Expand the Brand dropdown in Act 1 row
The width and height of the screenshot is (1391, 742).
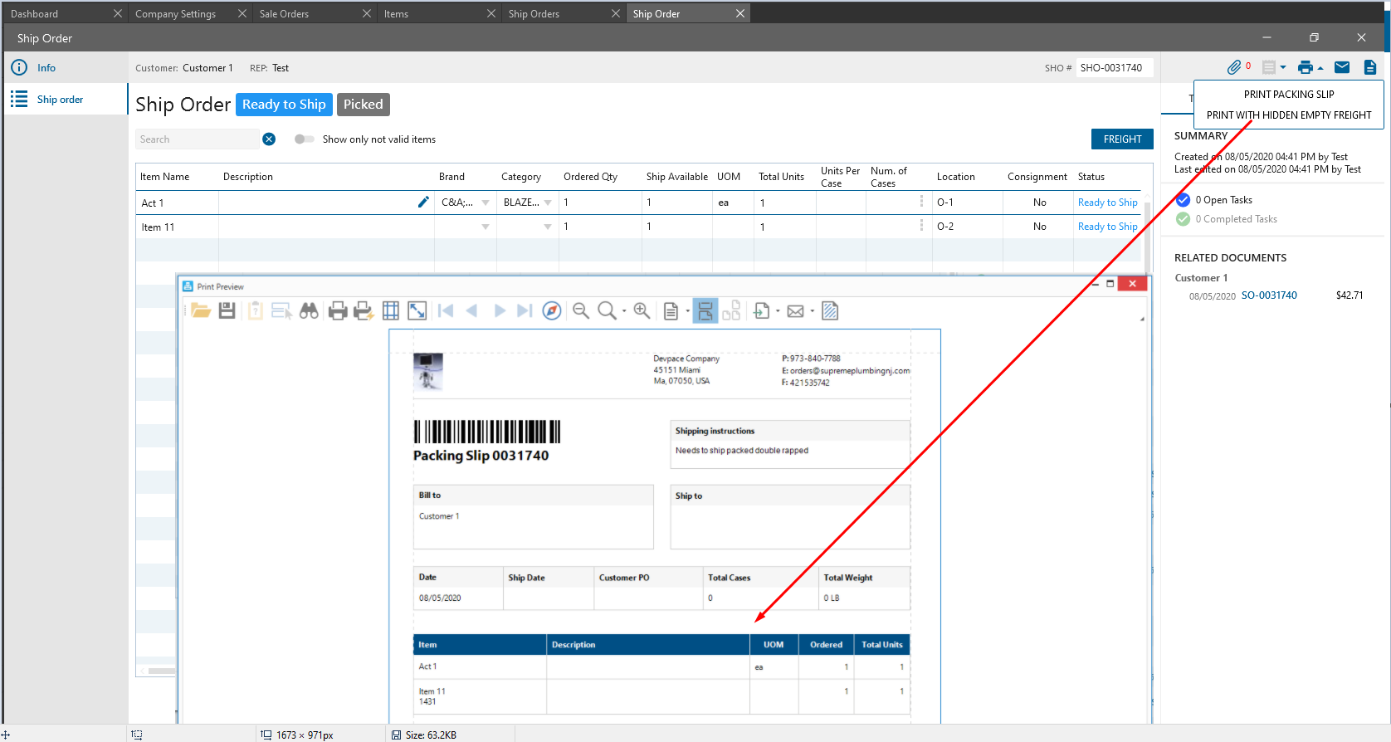[486, 203]
